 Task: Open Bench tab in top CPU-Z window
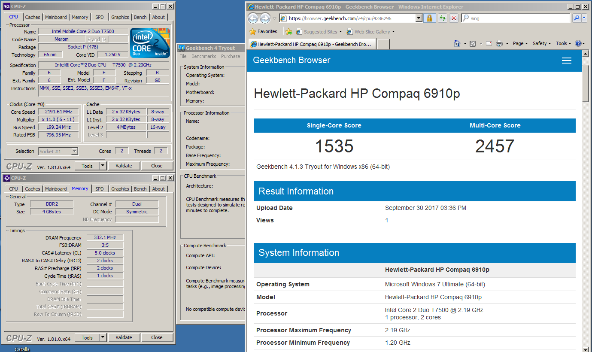click(140, 17)
